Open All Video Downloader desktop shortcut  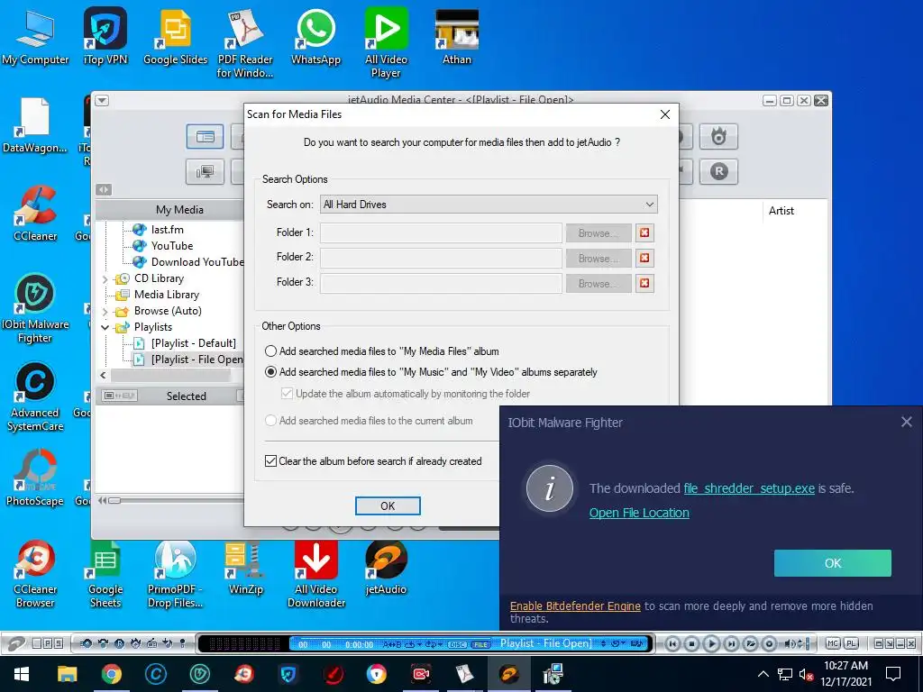coord(316,574)
